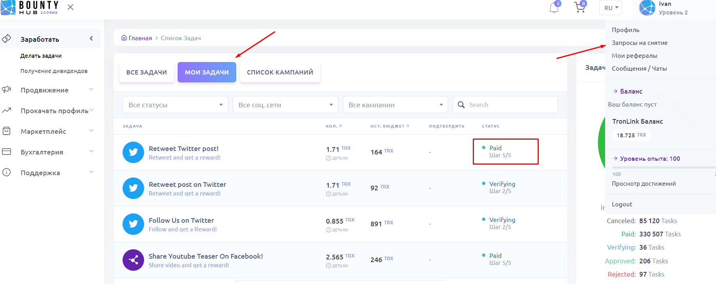Click the experience level progress bar
The height and width of the screenshot is (284, 716).
[x=664, y=167]
